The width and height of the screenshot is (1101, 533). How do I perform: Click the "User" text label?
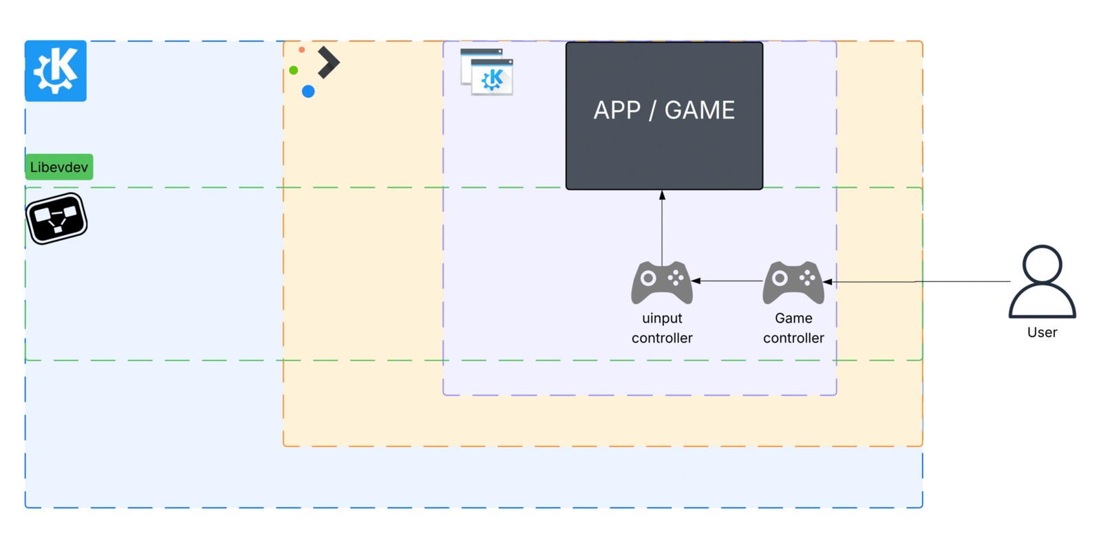coord(1042,333)
